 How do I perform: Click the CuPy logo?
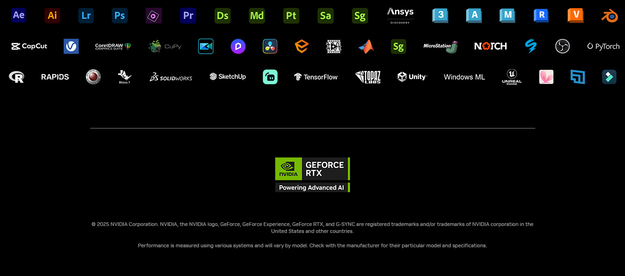165,46
